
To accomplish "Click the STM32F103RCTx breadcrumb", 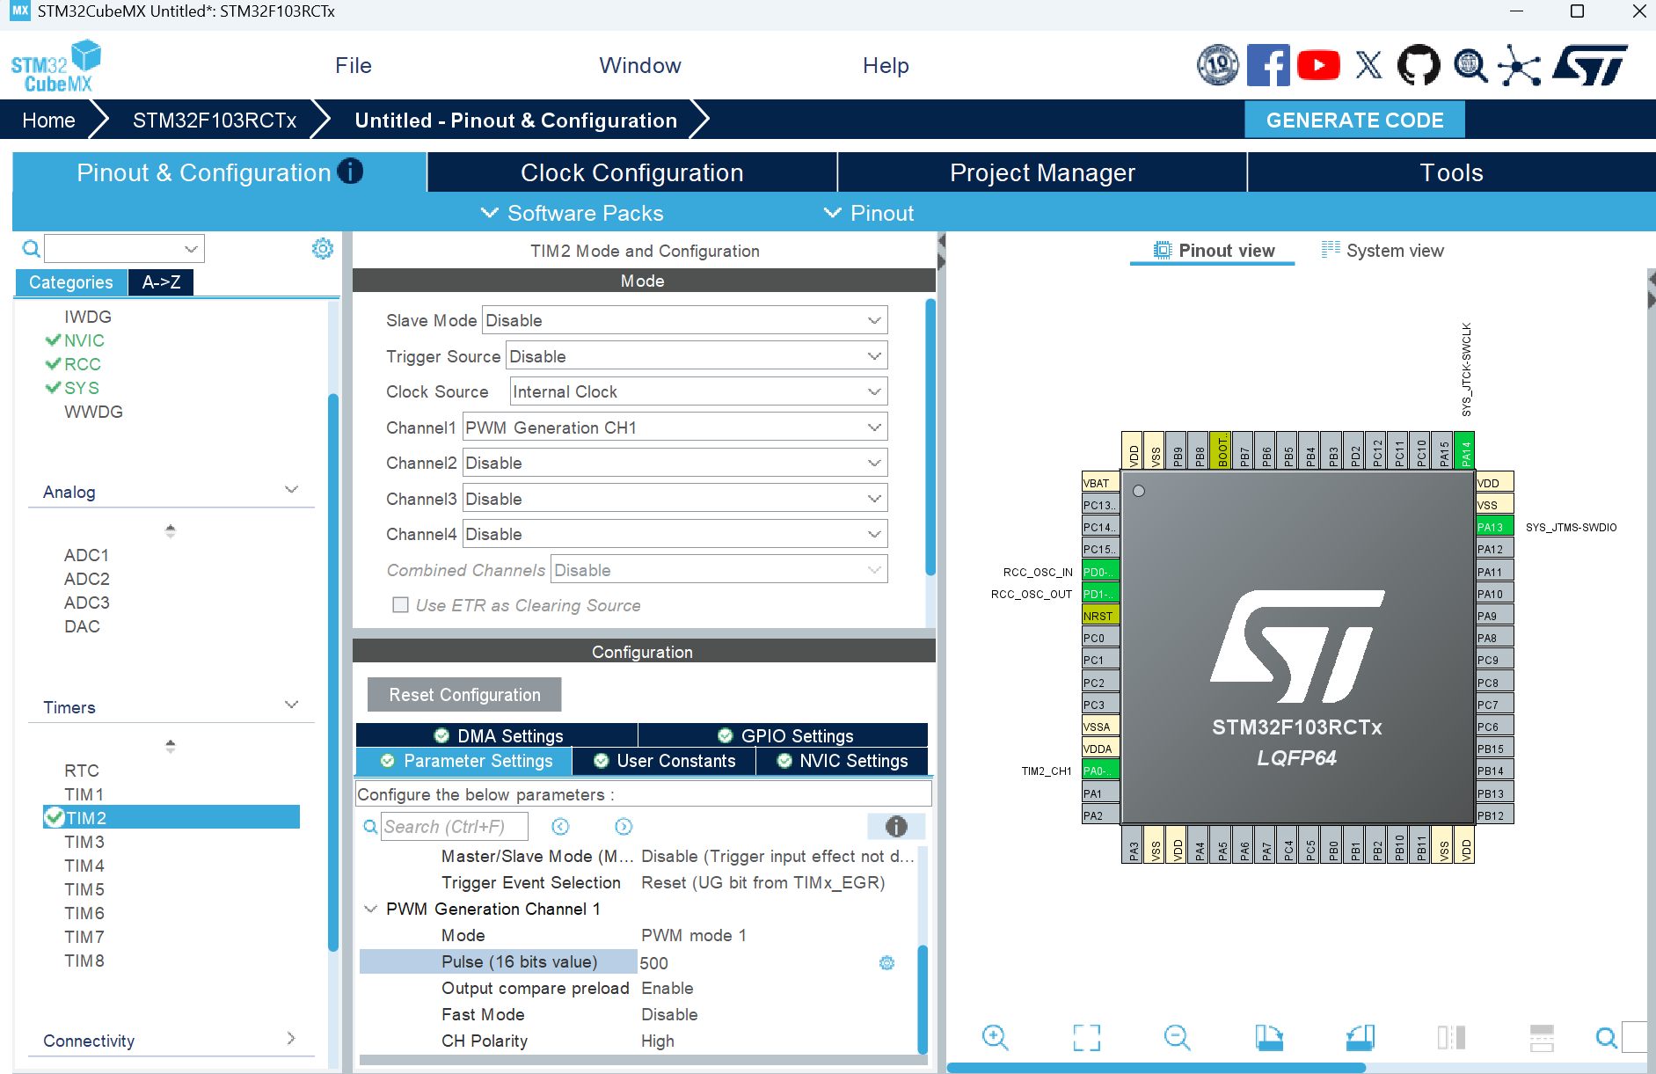I will (215, 121).
